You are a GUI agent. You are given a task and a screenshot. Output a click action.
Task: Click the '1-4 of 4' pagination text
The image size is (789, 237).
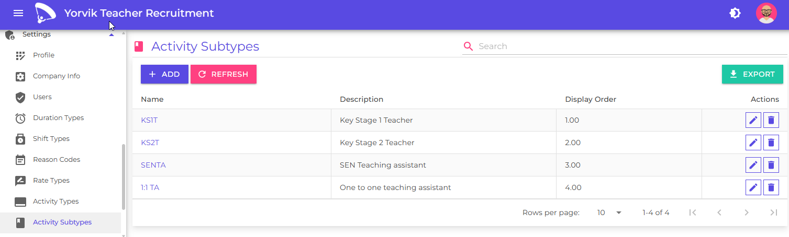[656, 212]
